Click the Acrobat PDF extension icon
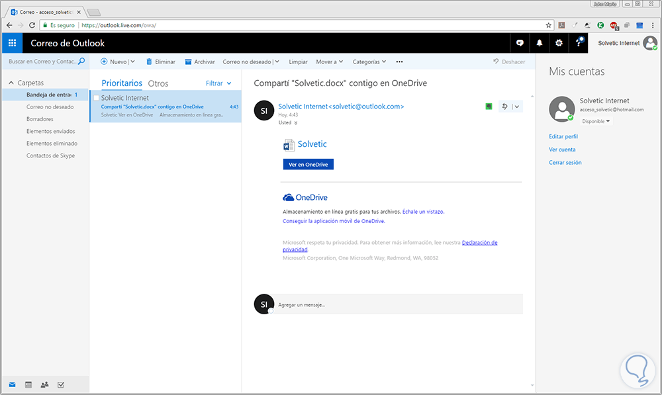 pos(561,25)
